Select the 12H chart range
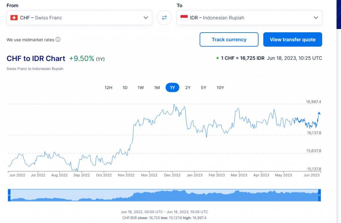341x223 pixels. 109,88
